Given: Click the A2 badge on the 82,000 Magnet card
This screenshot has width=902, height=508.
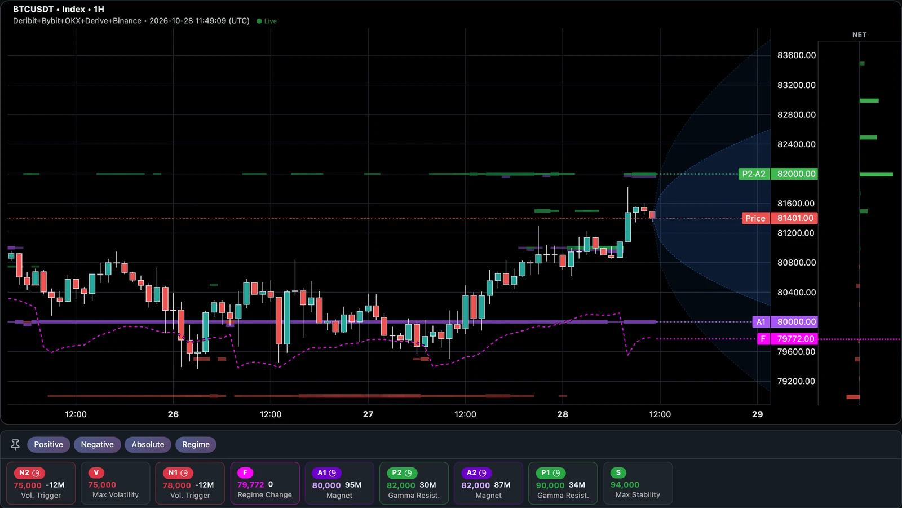Looking at the screenshot, I should click(476, 472).
